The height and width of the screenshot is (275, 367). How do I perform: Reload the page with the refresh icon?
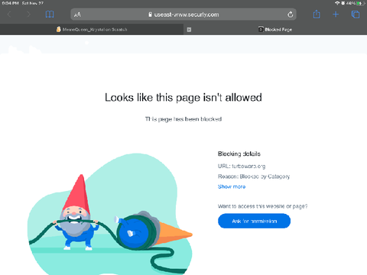pos(290,15)
